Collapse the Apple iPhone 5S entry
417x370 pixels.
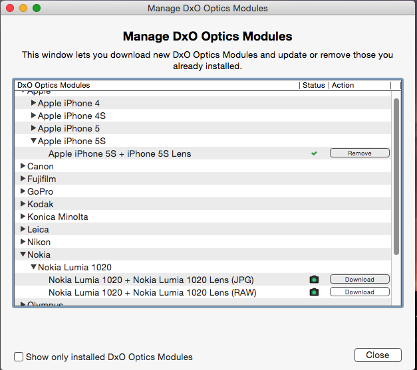point(33,141)
